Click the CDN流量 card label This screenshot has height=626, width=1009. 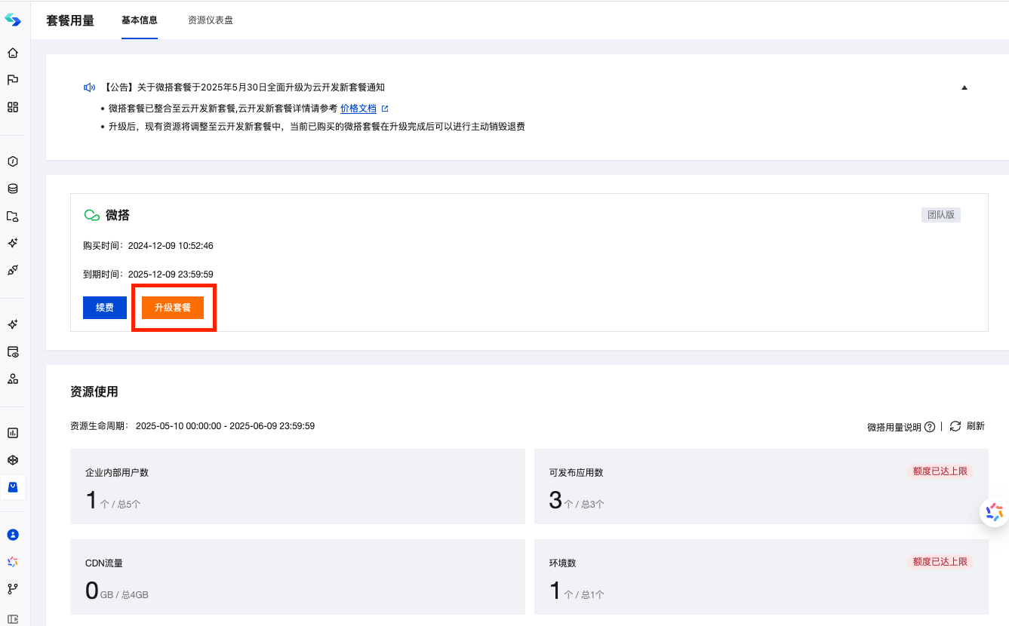[x=104, y=563]
